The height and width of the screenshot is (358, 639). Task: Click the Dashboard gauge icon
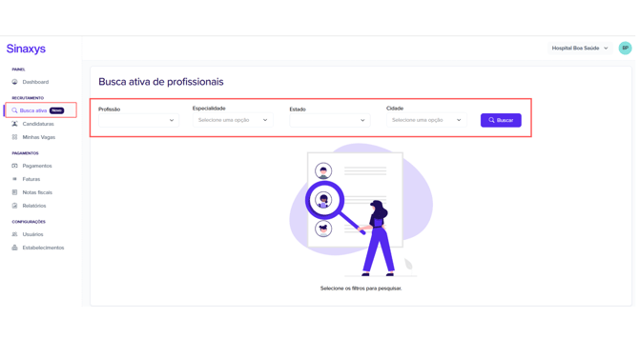click(14, 82)
